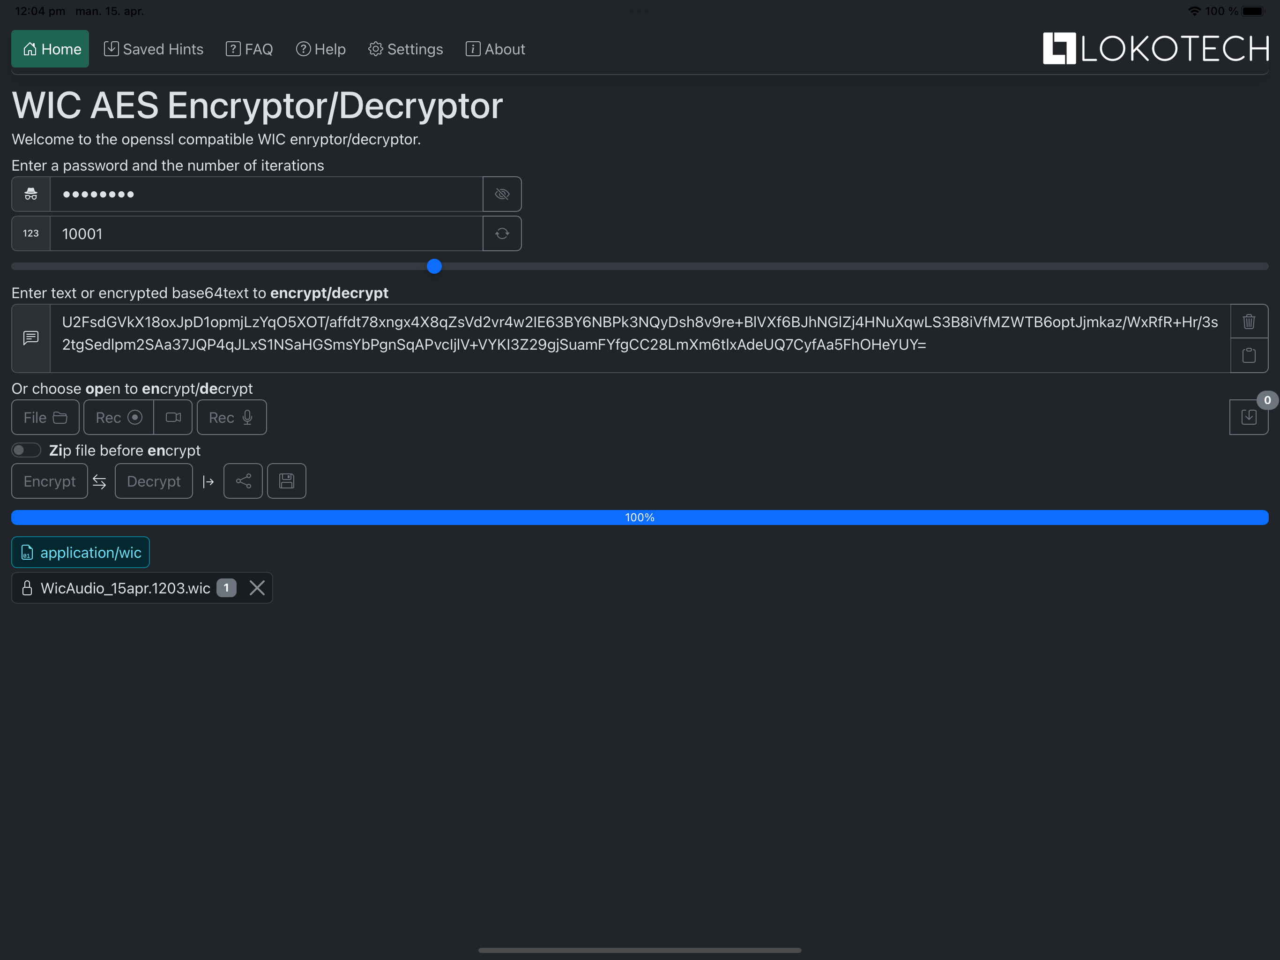
Task: Click the Decrypt button
Action: point(153,480)
